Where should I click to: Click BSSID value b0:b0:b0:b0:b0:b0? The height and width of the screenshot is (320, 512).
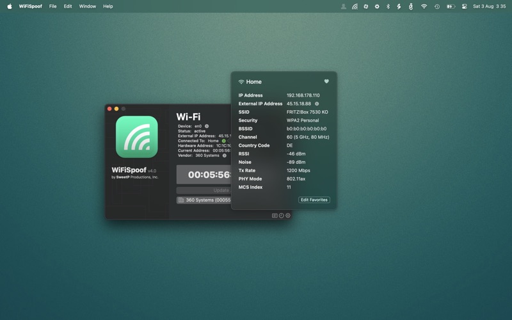[x=307, y=129]
